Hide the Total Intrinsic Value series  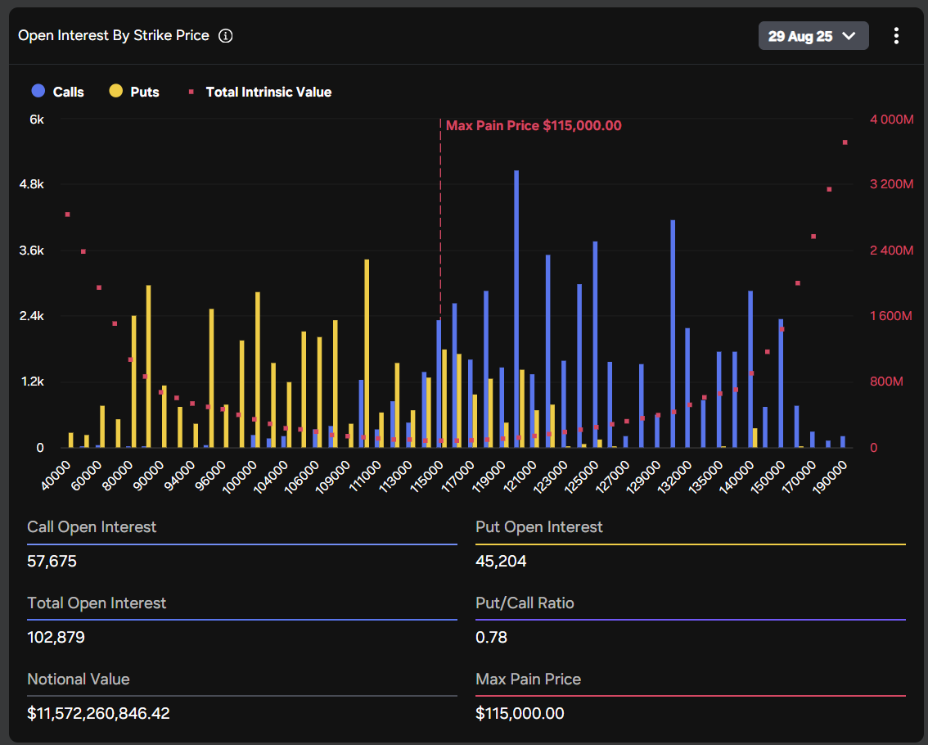pyautogui.click(x=260, y=92)
